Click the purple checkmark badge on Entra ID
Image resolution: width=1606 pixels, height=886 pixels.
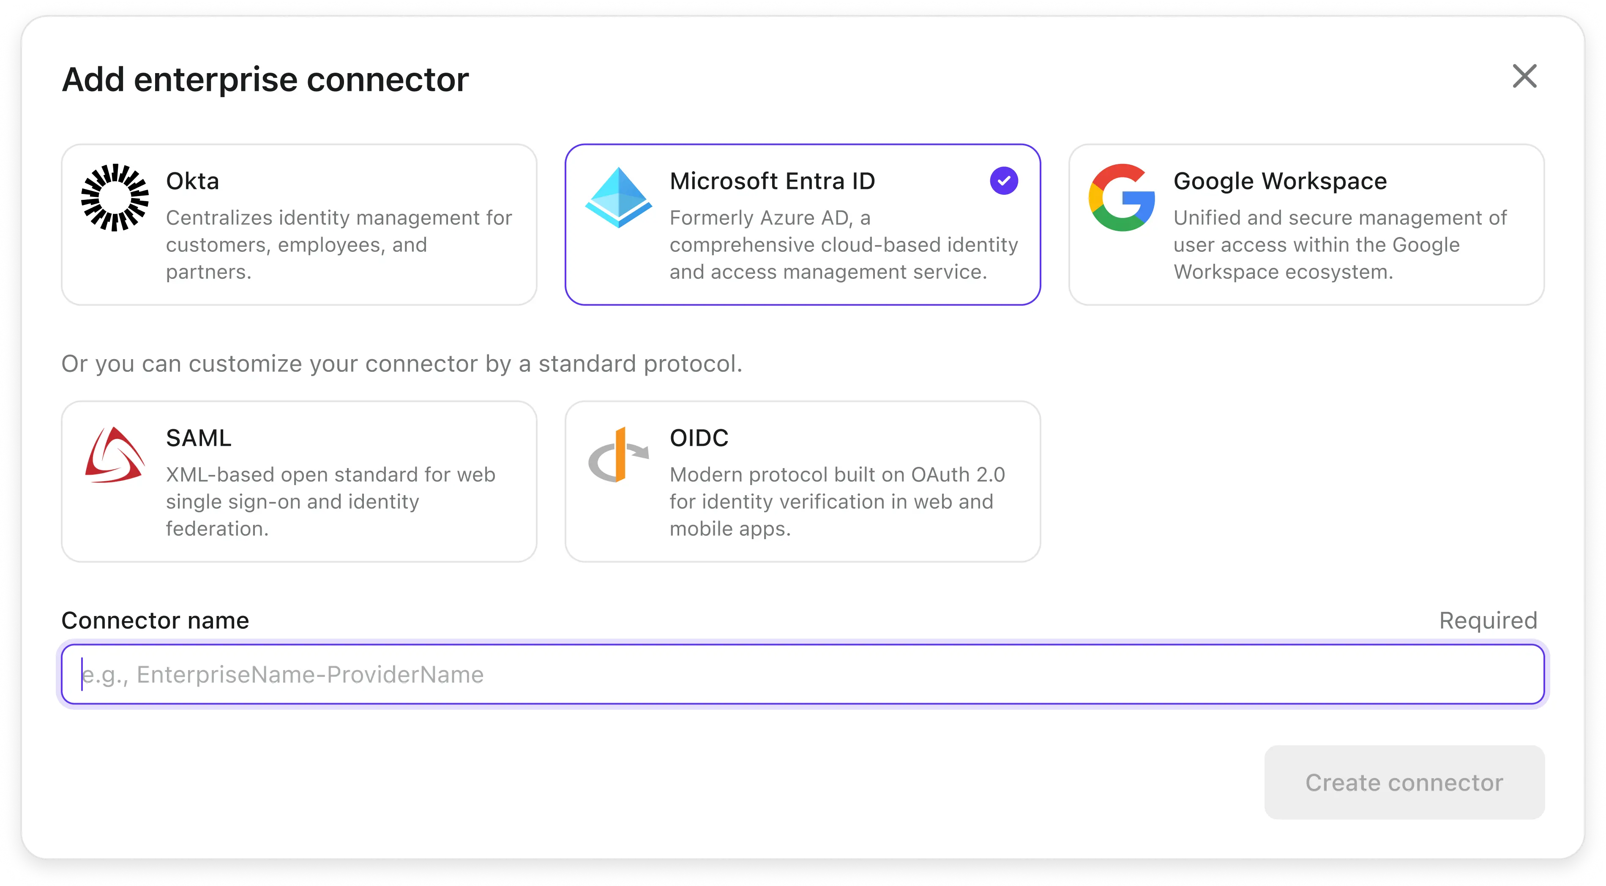point(1004,180)
